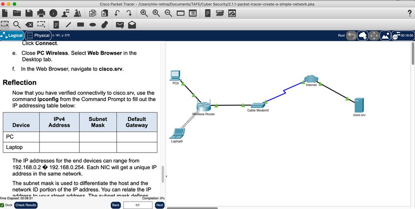Image resolution: width=415 pixels, height=209 pixels.
Task: Open a file using folder icon
Action: [x=17, y=13]
